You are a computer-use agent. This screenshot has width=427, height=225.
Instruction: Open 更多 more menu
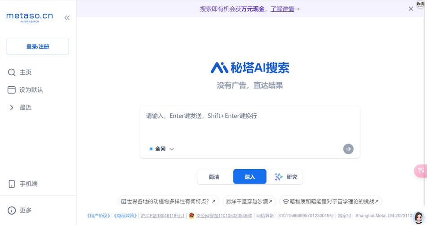(x=20, y=210)
